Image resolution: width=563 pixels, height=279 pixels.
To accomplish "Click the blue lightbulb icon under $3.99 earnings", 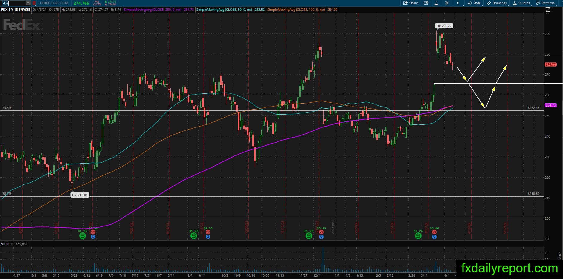I will (321, 237).
